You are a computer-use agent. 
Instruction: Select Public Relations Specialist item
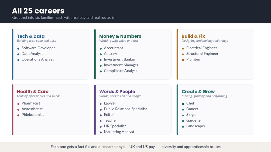coord(125,109)
